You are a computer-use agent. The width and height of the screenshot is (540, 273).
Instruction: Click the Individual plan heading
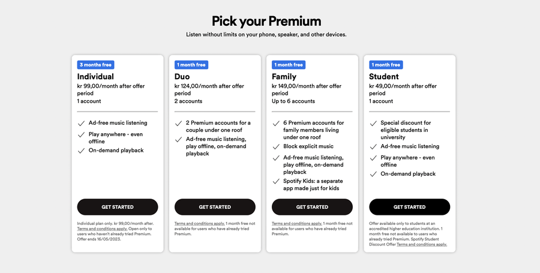pyautogui.click(x=95, y=76)
